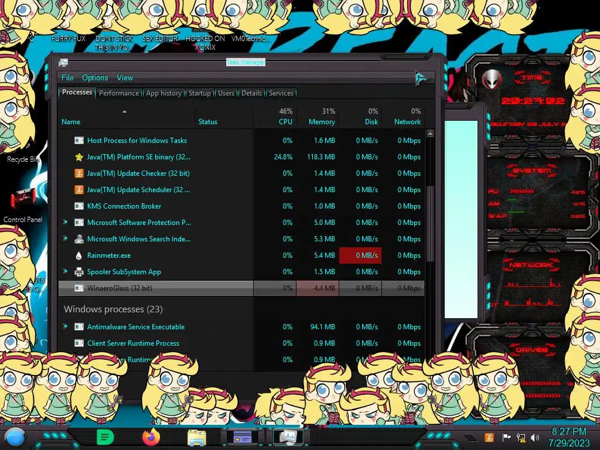Expand the Spooler SubSystem App process
This screenshot has width=600, height=450.
(x=65, y=271)
